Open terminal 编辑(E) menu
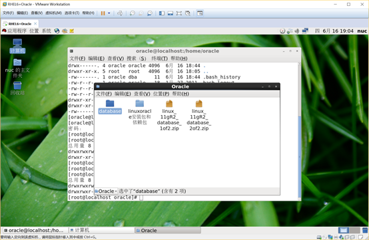Screen dimensions: 369x240 tap(97, 59)
